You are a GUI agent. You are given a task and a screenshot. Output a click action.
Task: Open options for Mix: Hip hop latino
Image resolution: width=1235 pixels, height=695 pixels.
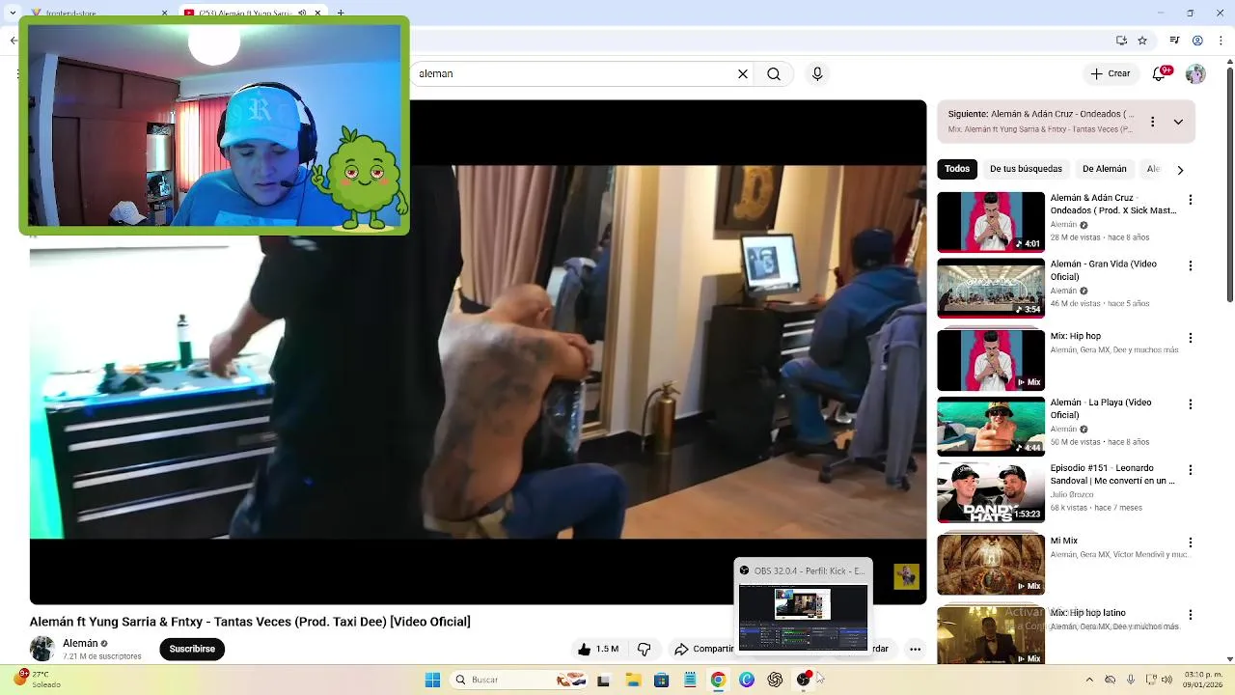point(1191,615)
